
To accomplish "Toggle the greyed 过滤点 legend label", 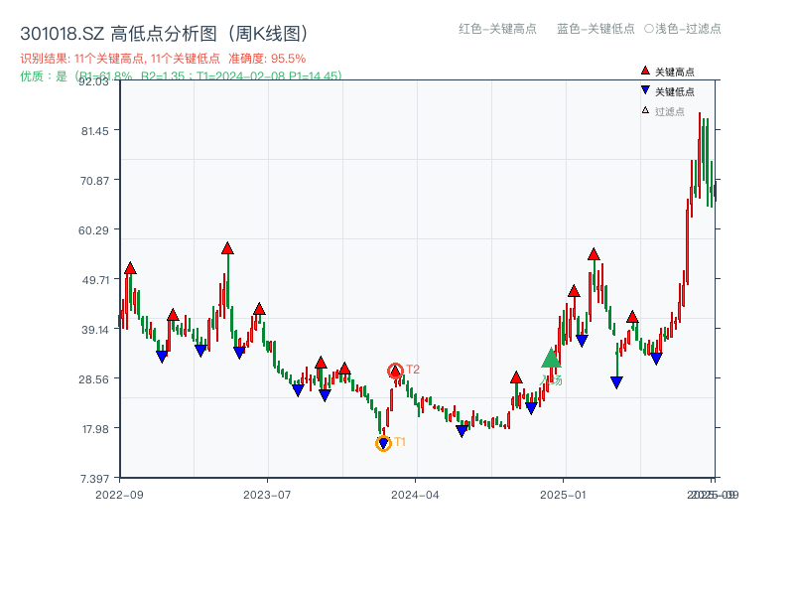I will [669, 111].
